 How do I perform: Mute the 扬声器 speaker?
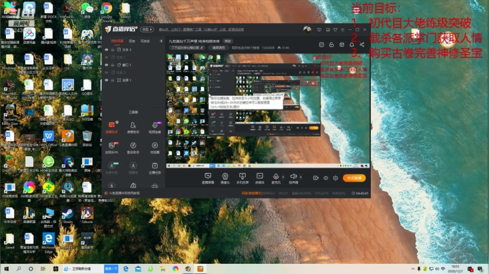(x=293, y=178)
